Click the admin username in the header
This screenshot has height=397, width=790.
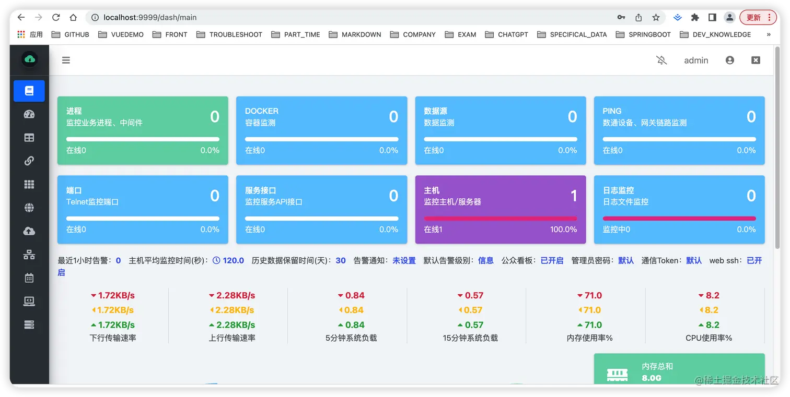tap(696, 61)
